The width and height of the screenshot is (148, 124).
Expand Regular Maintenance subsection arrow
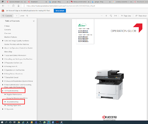5,94
